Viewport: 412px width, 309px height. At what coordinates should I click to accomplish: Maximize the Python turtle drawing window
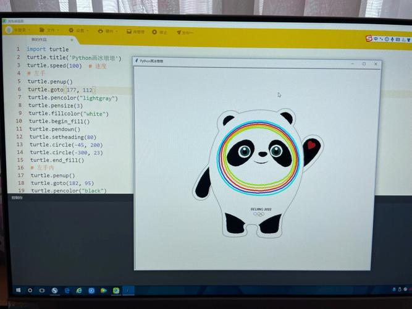point(364,64)
